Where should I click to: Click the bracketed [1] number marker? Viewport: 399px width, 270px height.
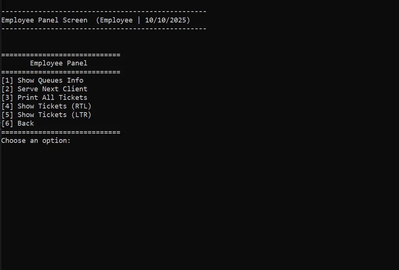[7, 80]
